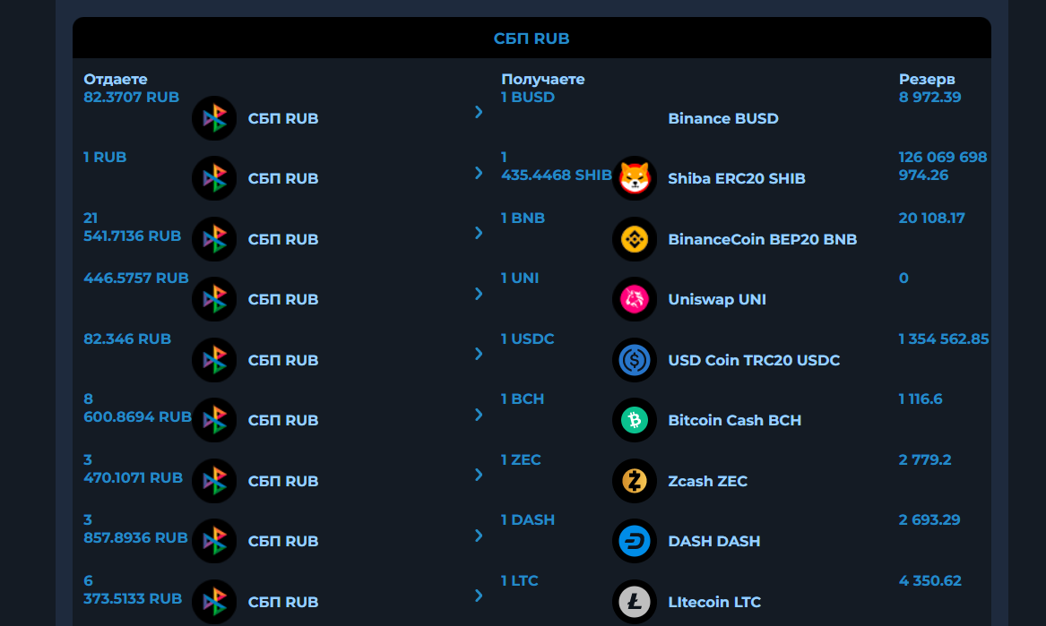Click the Получаете column header
Screen dimensions: 1046x626
[543, 80]
